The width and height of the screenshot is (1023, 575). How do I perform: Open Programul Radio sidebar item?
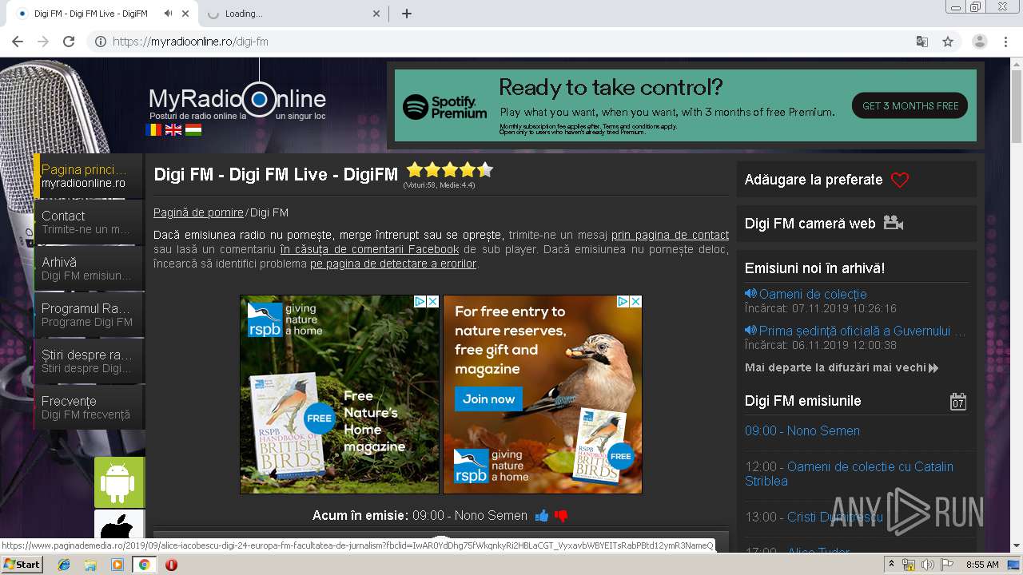click(x=88, y=315)
